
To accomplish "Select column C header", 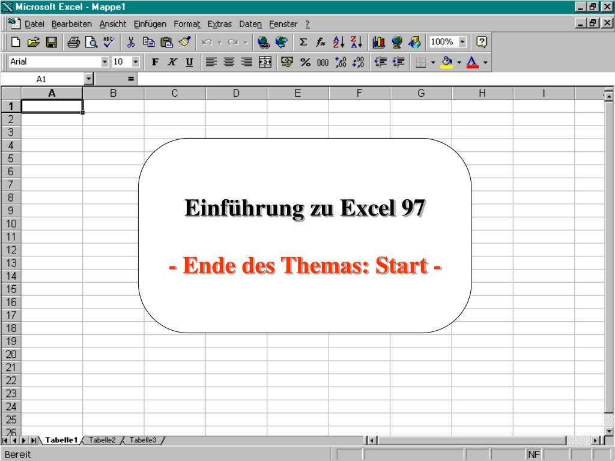I will tap(175, 93).
